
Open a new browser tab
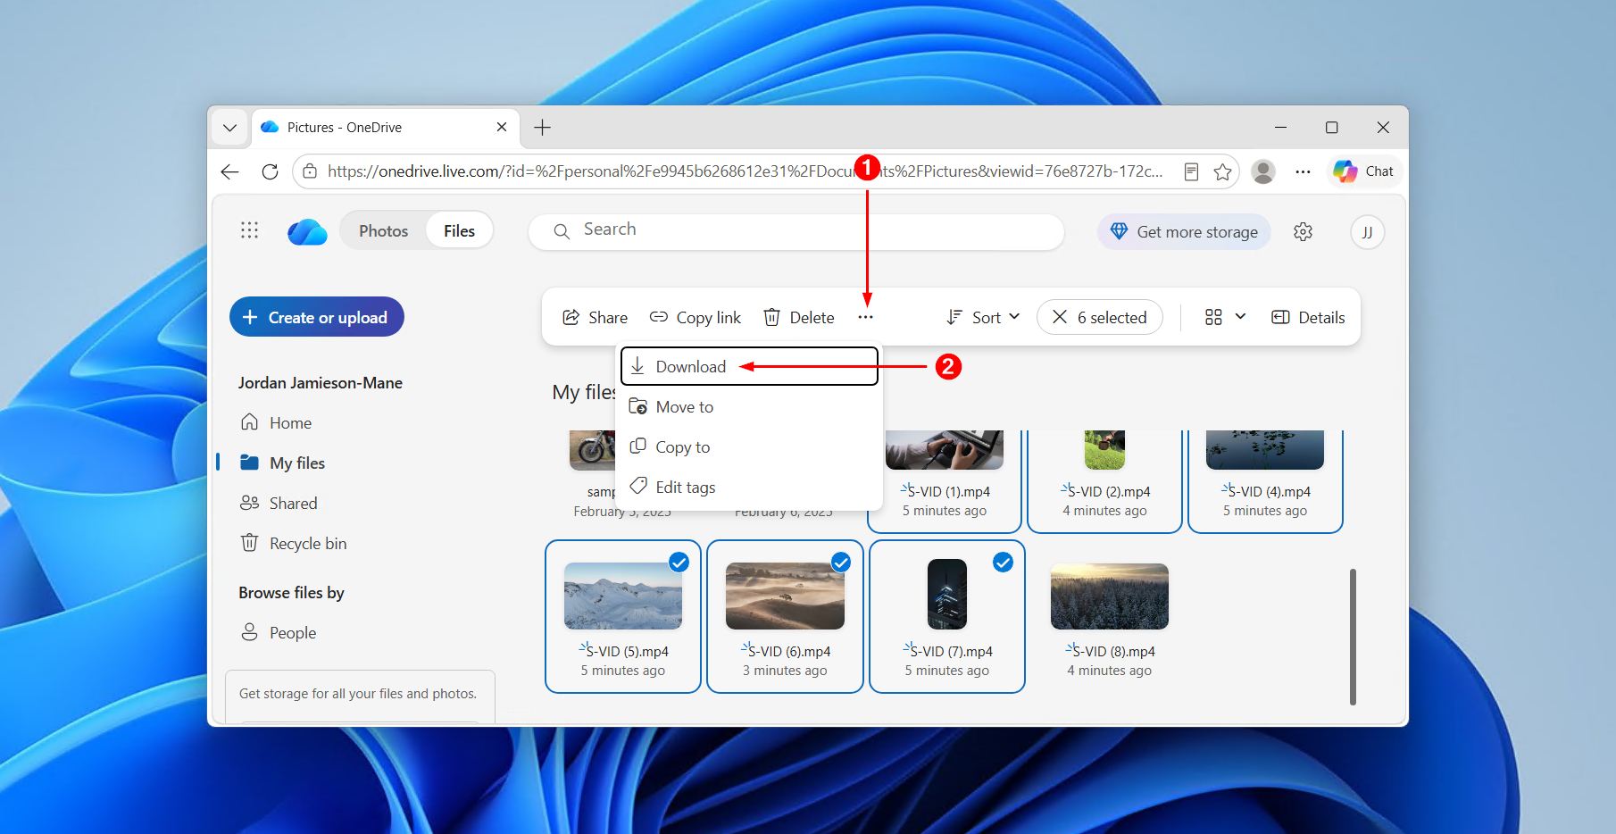(542, 128)
